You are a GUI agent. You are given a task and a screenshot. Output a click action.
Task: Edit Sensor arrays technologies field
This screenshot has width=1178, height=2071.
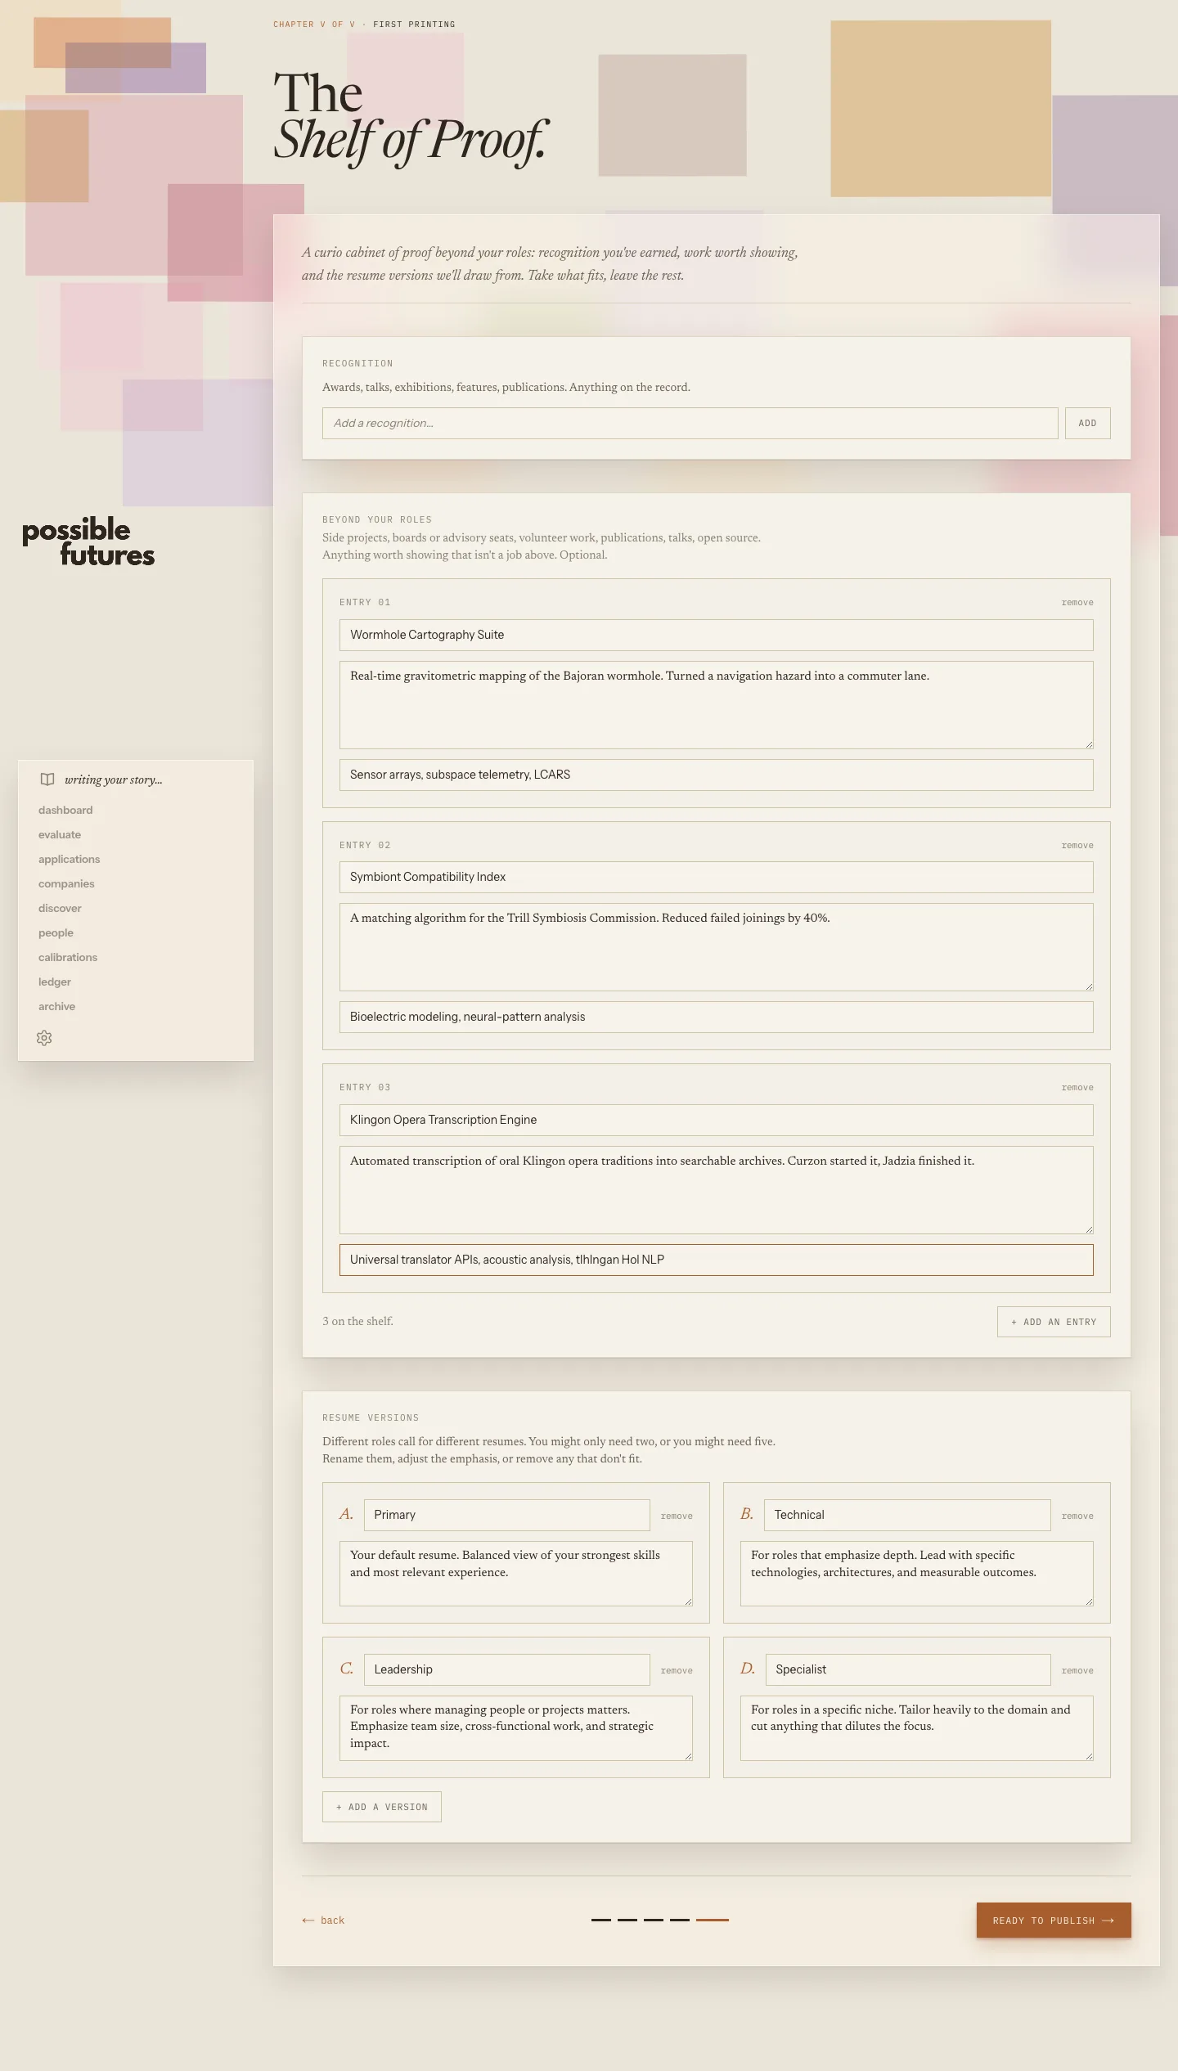[716, 775]
